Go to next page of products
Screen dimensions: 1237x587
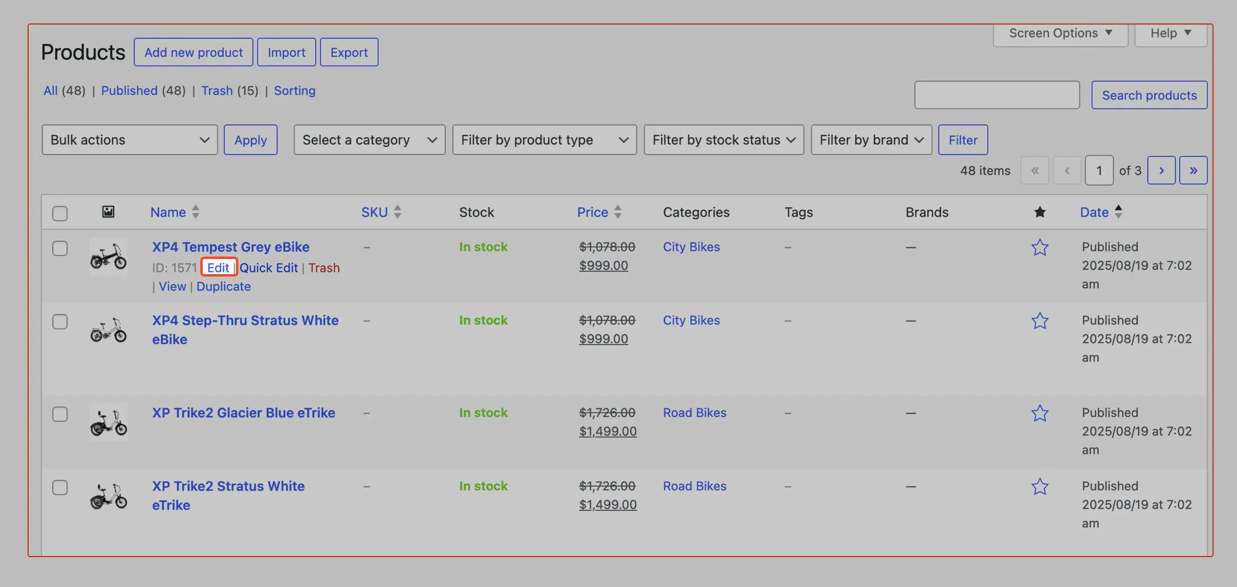[1161, 170]
